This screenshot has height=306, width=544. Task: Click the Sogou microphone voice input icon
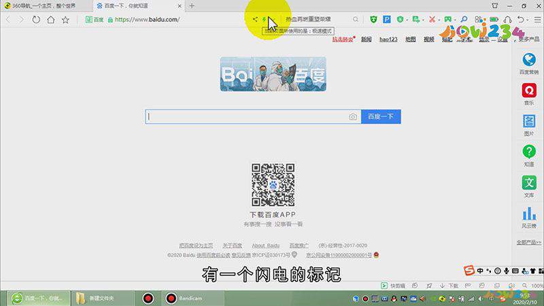[507, 271]
